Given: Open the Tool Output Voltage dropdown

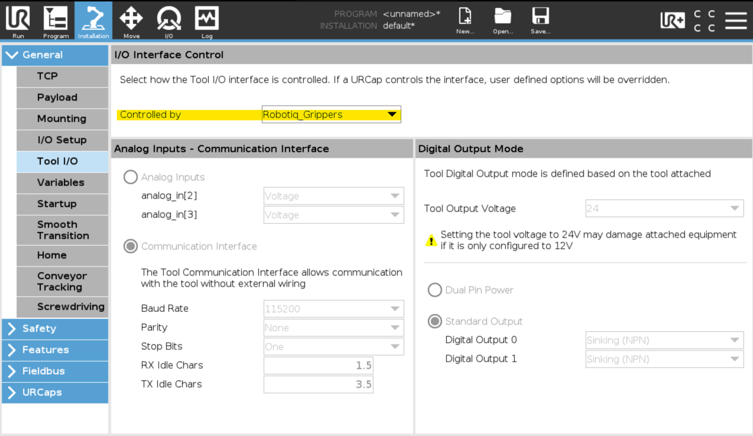Looking at the screenshot, I should (664, 209).
